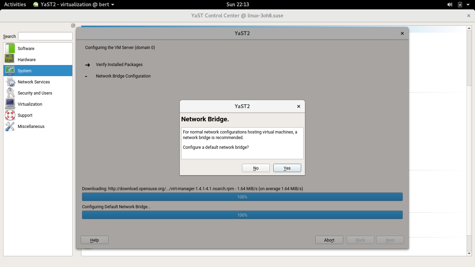475x267 pixels.
Task: Click the sidebar detach icon above search
Action: (73, 25)
